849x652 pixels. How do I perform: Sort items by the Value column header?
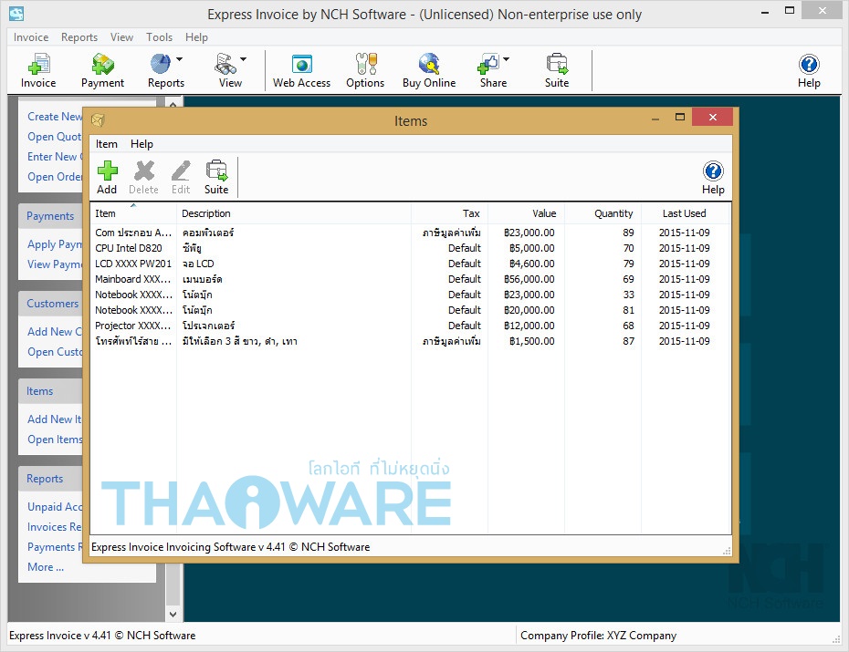point(544,213)
